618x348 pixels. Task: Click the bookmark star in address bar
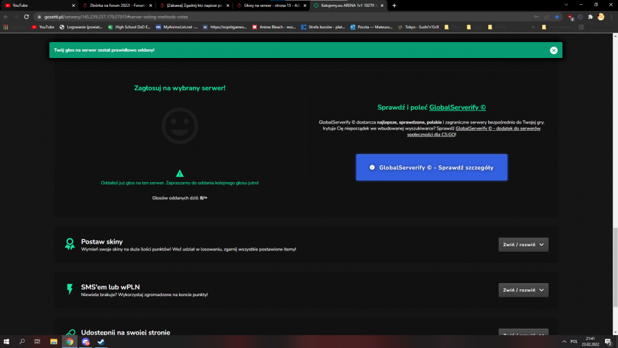(557, 17)
